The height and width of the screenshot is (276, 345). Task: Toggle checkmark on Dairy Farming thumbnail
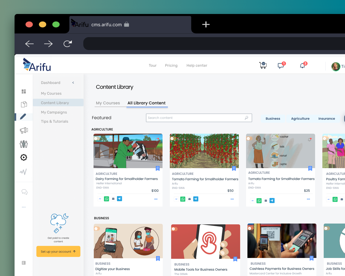coord(96,139)
